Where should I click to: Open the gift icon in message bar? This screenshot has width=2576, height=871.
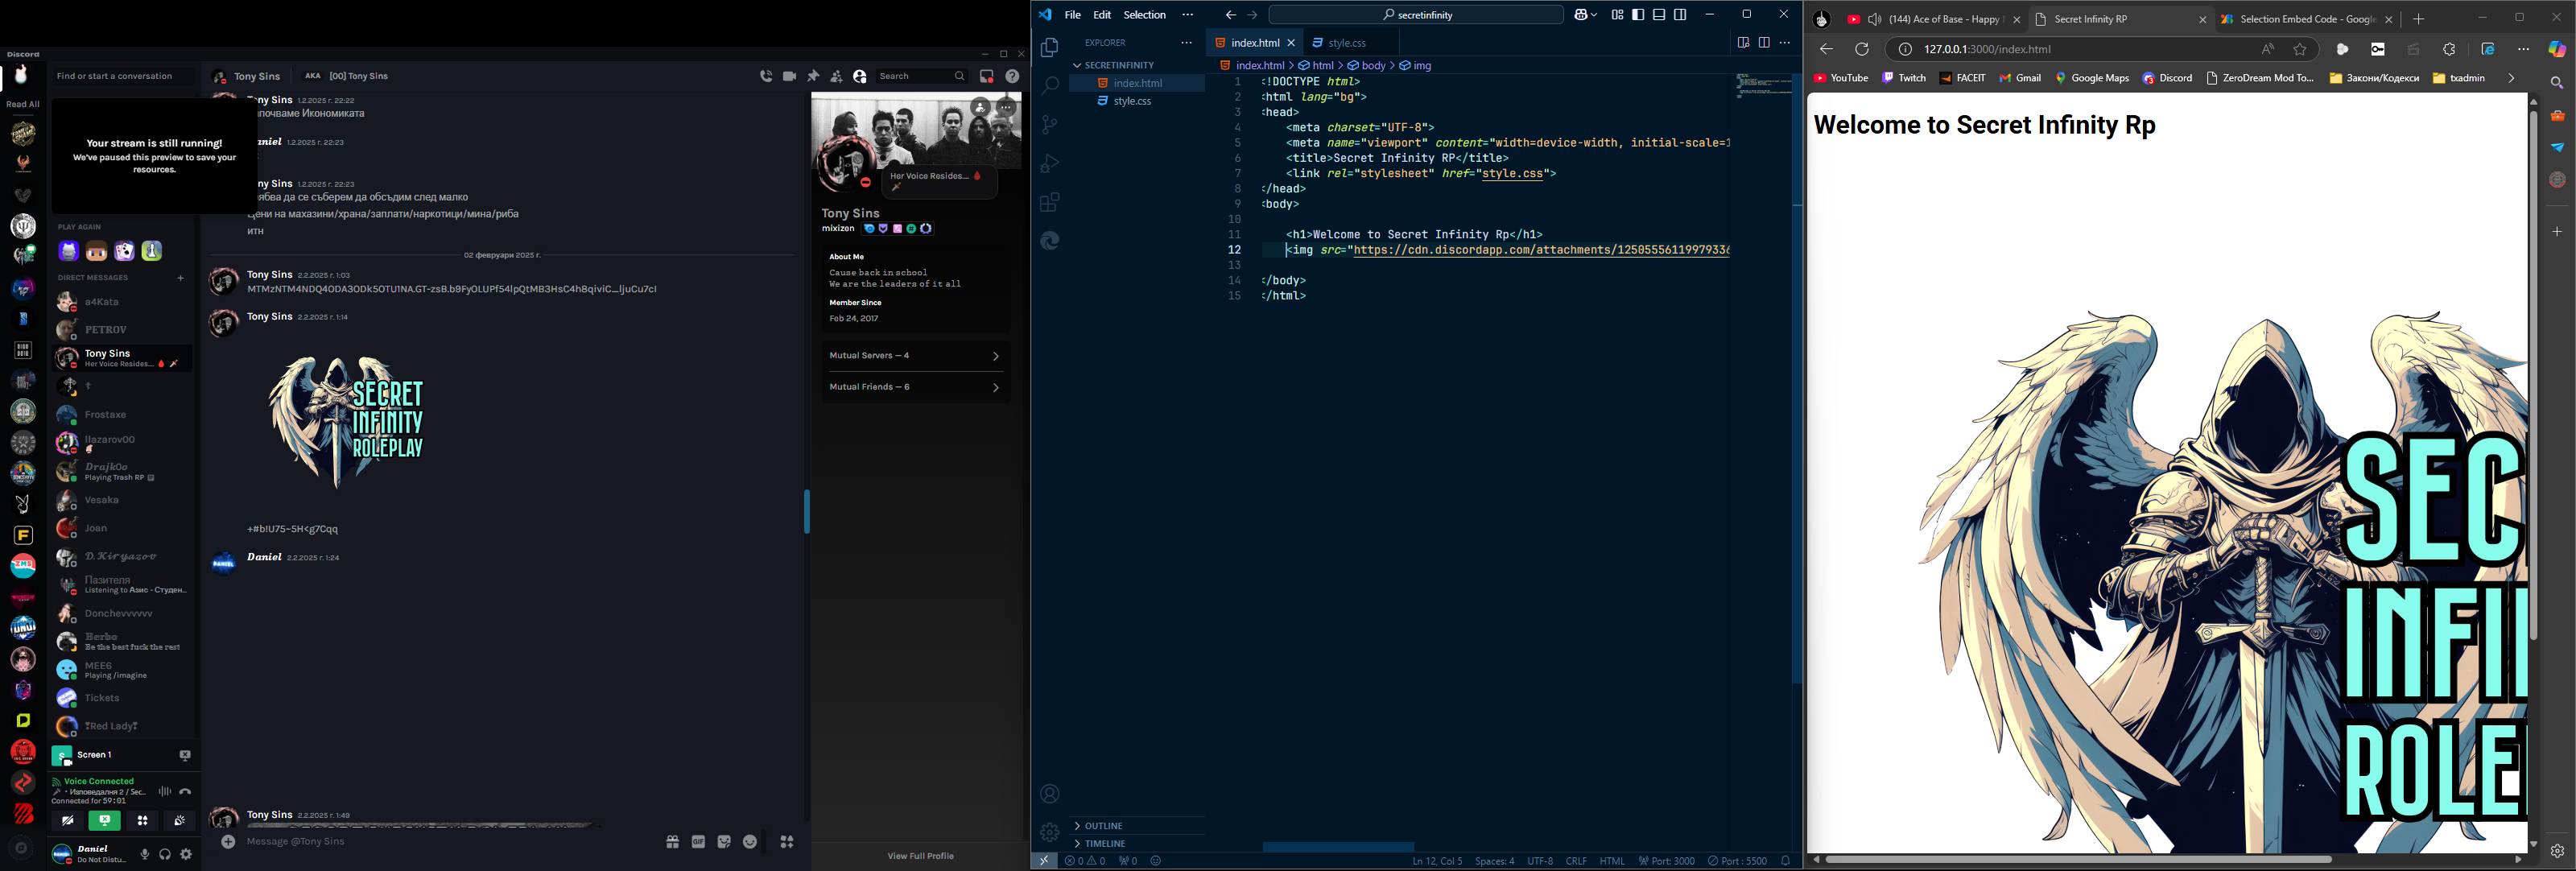(x=673, y=842)
